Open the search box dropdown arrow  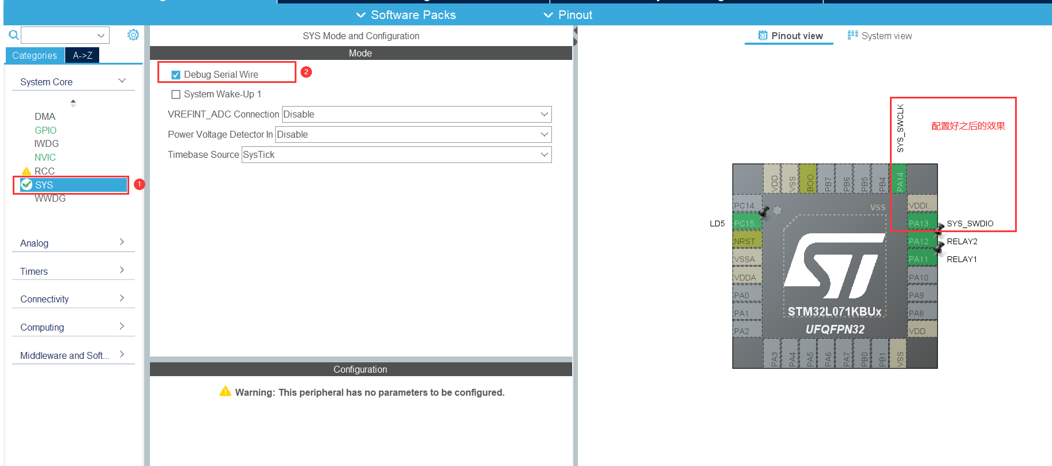pos(101,36)
